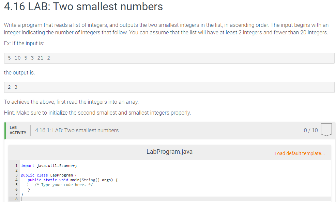
Task: Click the import java.util.Scanner line
Action: (49, 166)
